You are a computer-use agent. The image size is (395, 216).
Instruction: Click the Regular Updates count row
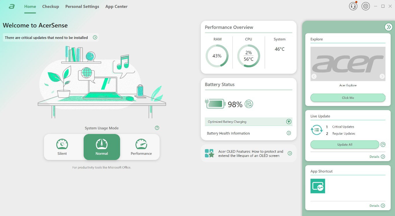point(341,133)
